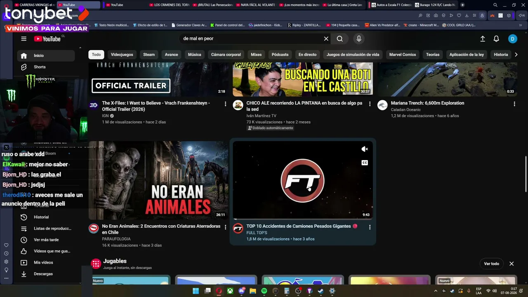Image resolution: width=528 pixels, height=297 pixels.
Task: Unmute the FULL TOP'S video preview
Action: click(x=365, y=149)
